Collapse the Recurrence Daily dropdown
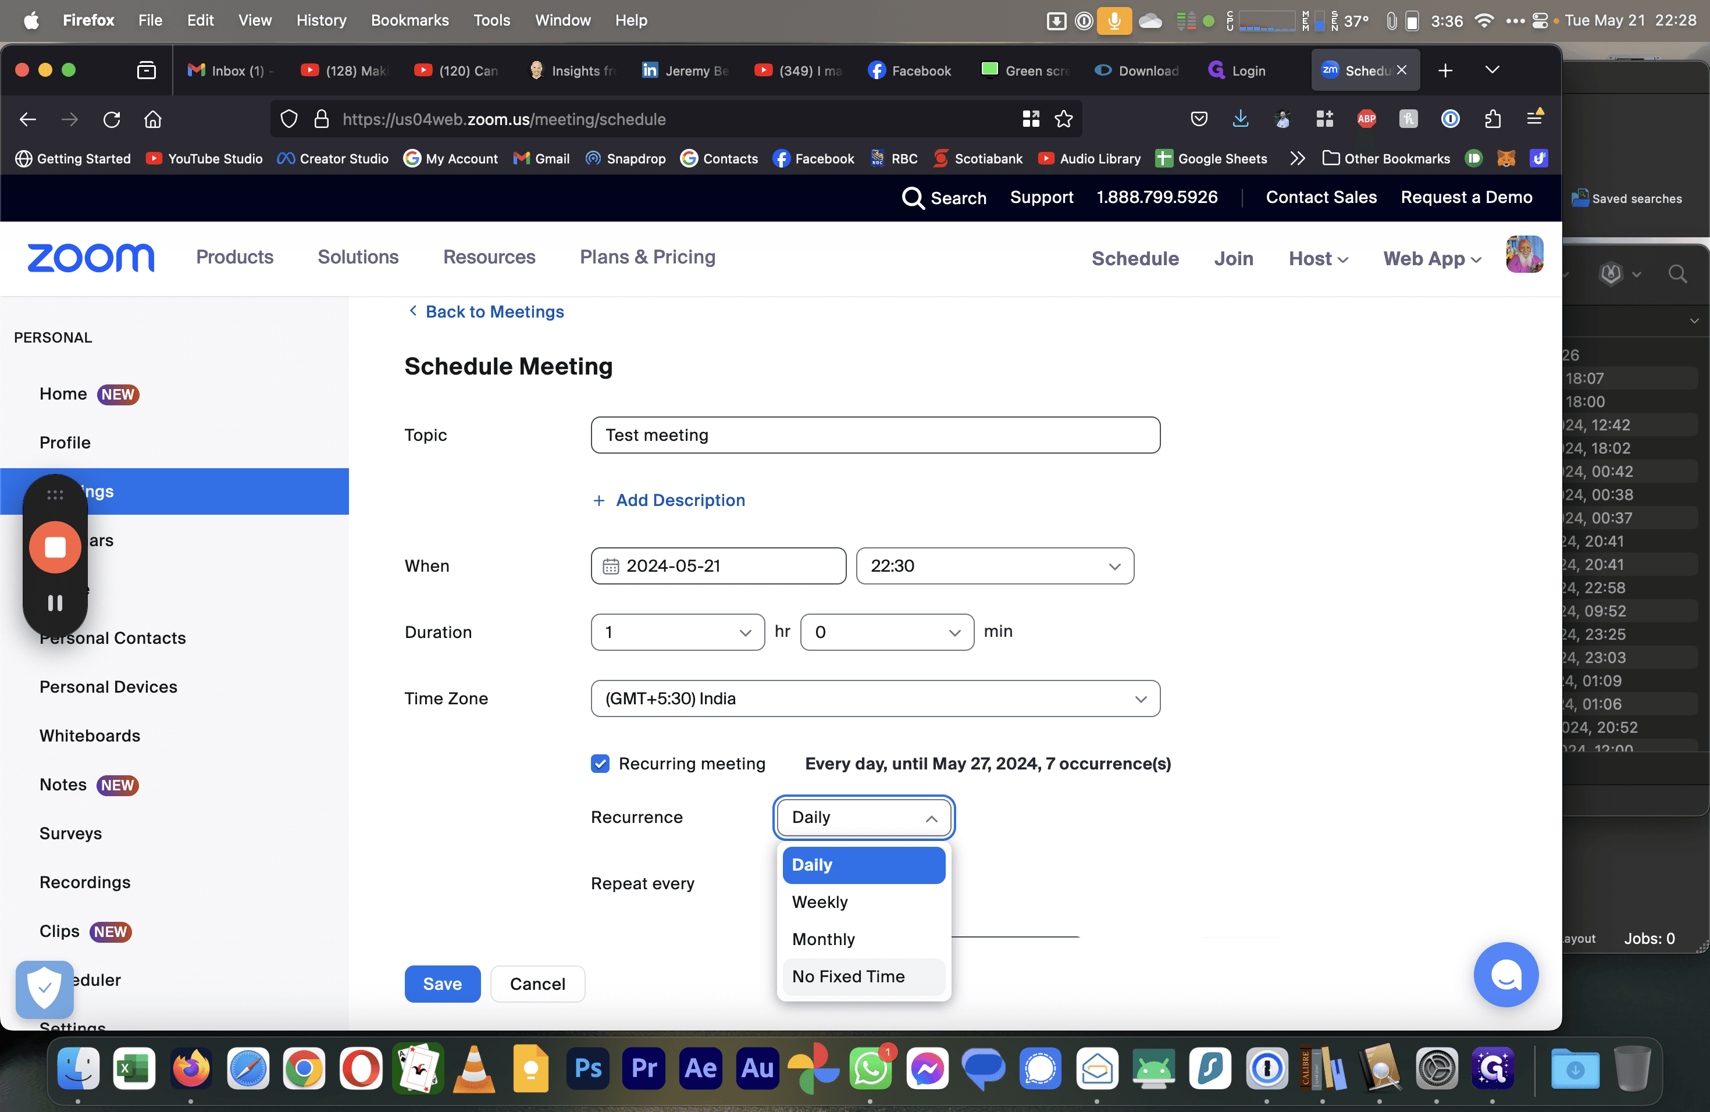 click(x=864, y=818)
